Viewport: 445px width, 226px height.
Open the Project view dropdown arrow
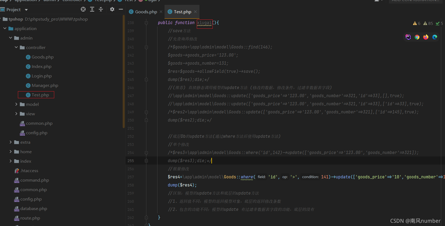click(x=26, y=10)
